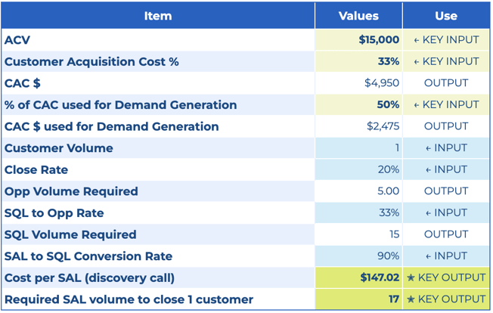This screenshot has width=493, height=313.
Task: Click the arrow icon in the ACV row
Action: (417, 41)
